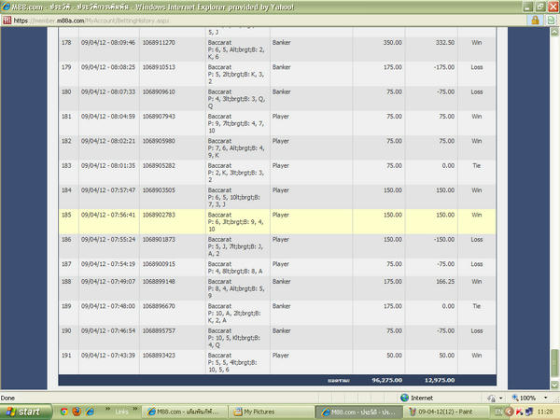This screenshot has height=420, width=560.
Task: Click the zoom magnifier in status bar
Action: (515, 398)
